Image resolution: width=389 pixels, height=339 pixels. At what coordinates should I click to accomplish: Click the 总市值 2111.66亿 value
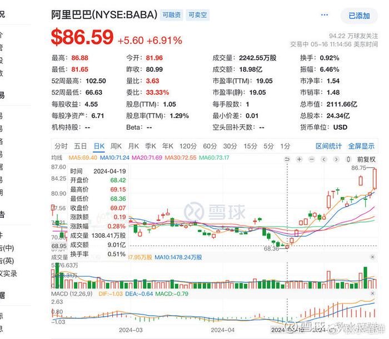tap(342, 104)
